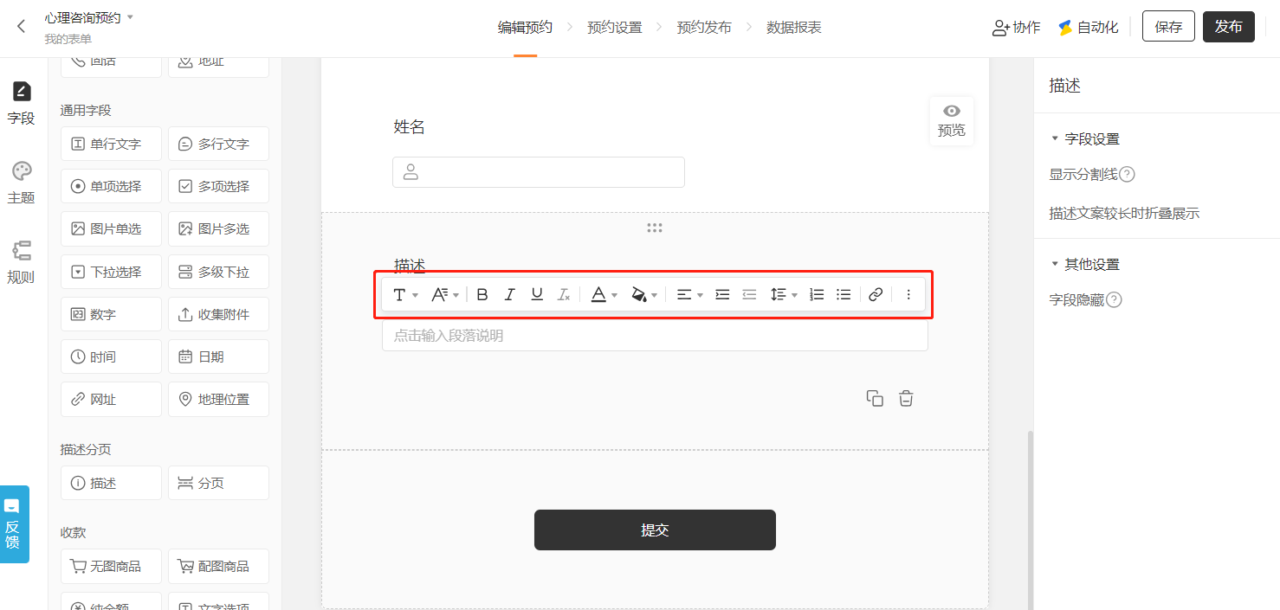Viewport: 1280px width, 610px height.
Task: Copy the description field
Action: tap(875, 398)
